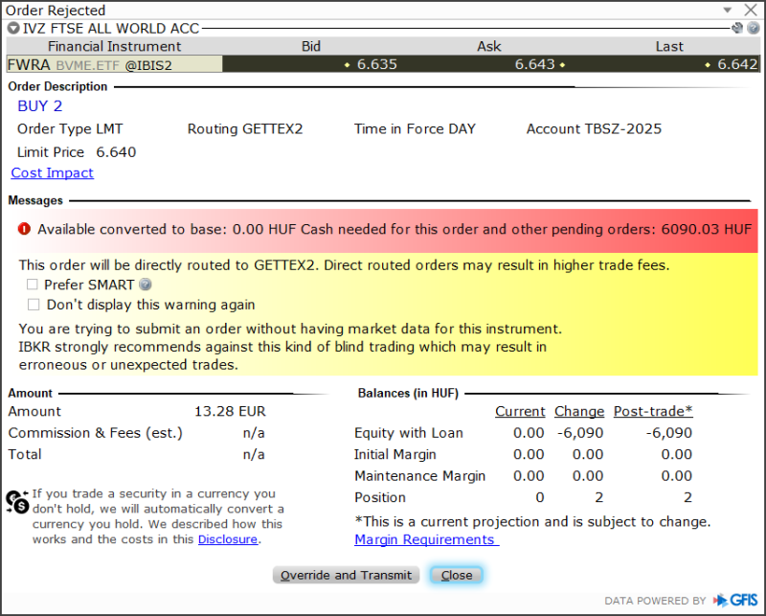The width and height of the screenshot is (766, 616).
Task: Open the Cost Impact link
Action: [x=53, y=172]
